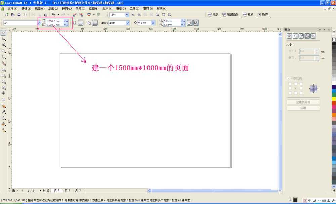Select the Rotate icon in the Transform docker

click(295, 36)
